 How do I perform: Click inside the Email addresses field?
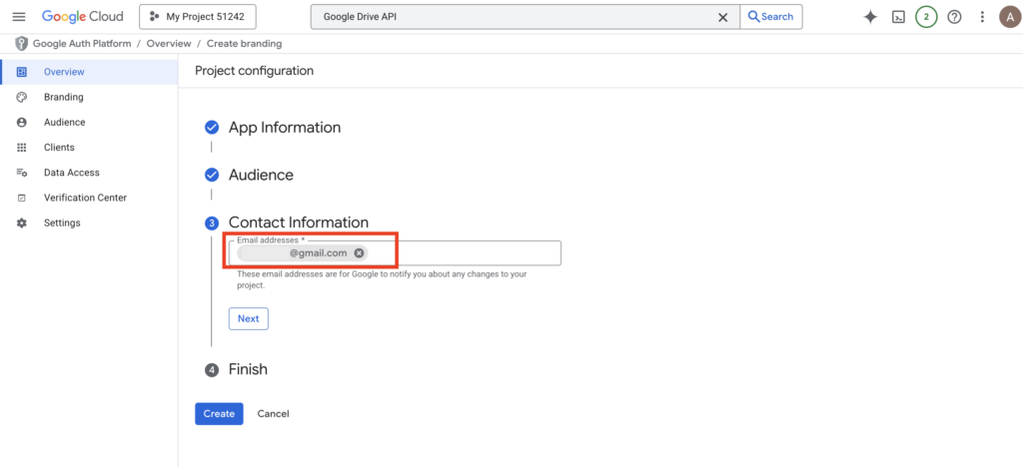[x=460, y=253]
